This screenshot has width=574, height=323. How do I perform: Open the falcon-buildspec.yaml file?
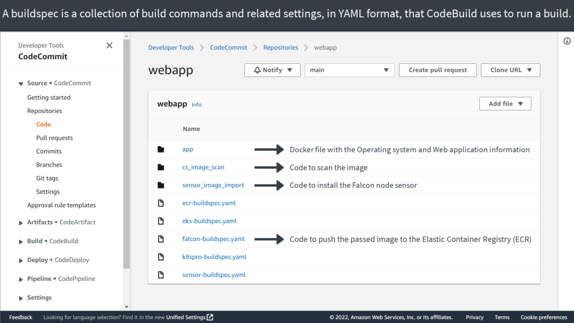214,239
